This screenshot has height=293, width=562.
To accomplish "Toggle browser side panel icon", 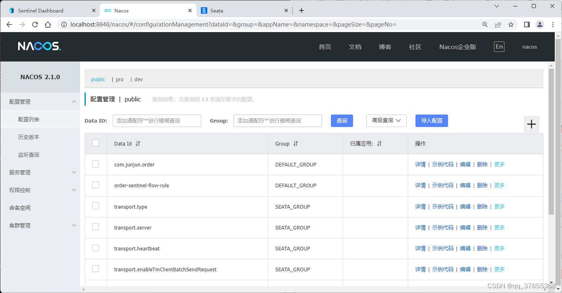I will [x=527, y=25].
